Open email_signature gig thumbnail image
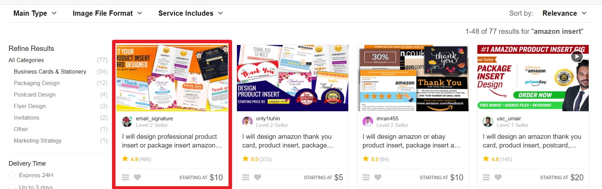The height and width of the screenshot is (189, 602). coord(172,78)
